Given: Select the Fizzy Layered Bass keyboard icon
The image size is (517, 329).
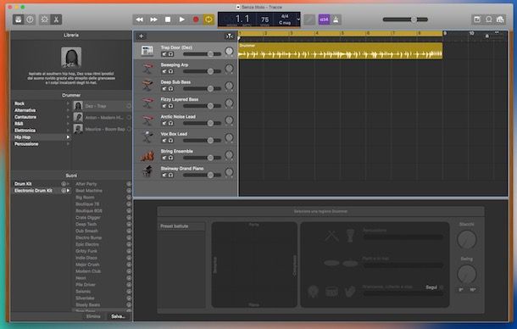Looking at the screenshot, I should tap(147, 103).
